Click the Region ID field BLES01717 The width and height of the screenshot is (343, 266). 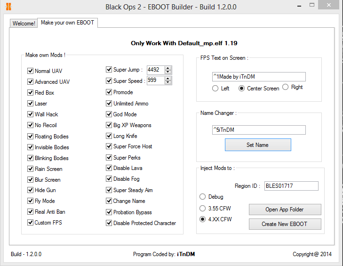coord(291,186)
